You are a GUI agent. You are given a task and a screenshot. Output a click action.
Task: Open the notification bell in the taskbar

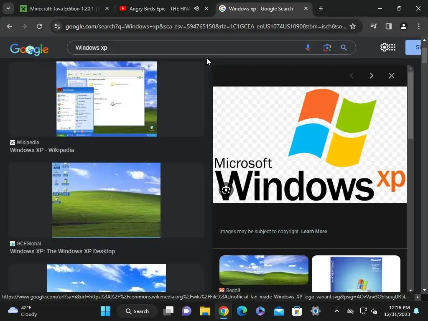click(x=417, y=311)
